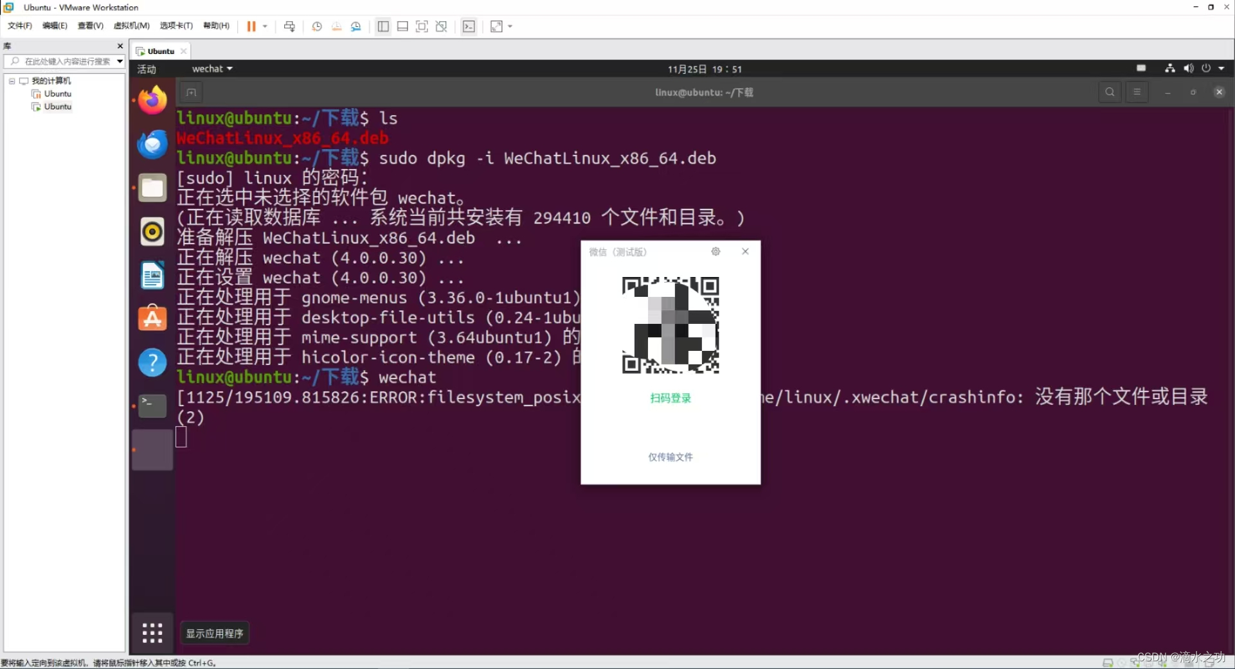Click the volume speaker icon
This screenshot has height=669, width=1235.
coord(1188,68)
